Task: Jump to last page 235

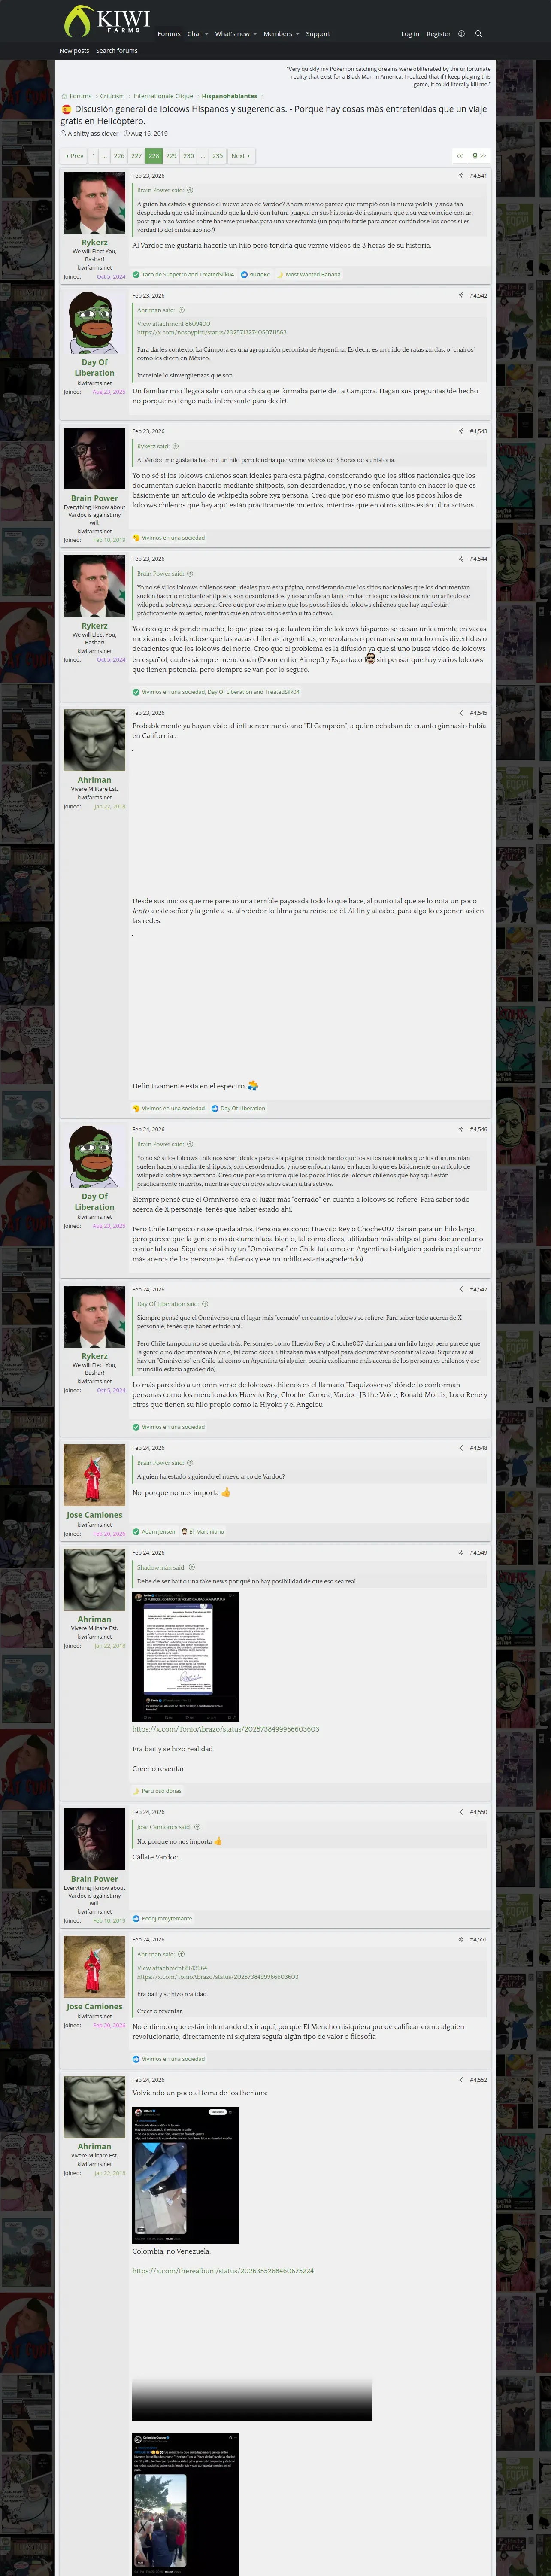Action: pos(217,156)
